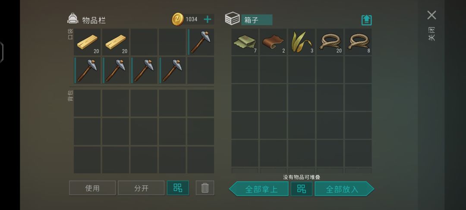The width and height of the screenshot is (466, 210).
Task: Tap the green plus to add coins
Action: pyautogui.click(x=208, y=19)
